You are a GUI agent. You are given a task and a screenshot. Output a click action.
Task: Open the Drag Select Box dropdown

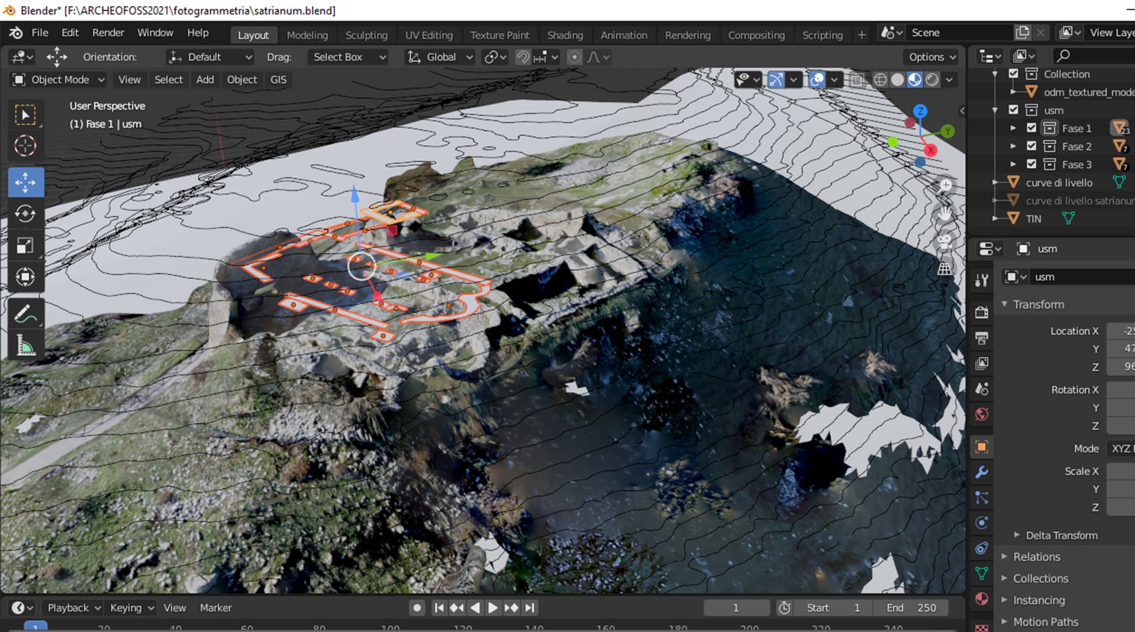pyautogui.click(x=348, y=57)
